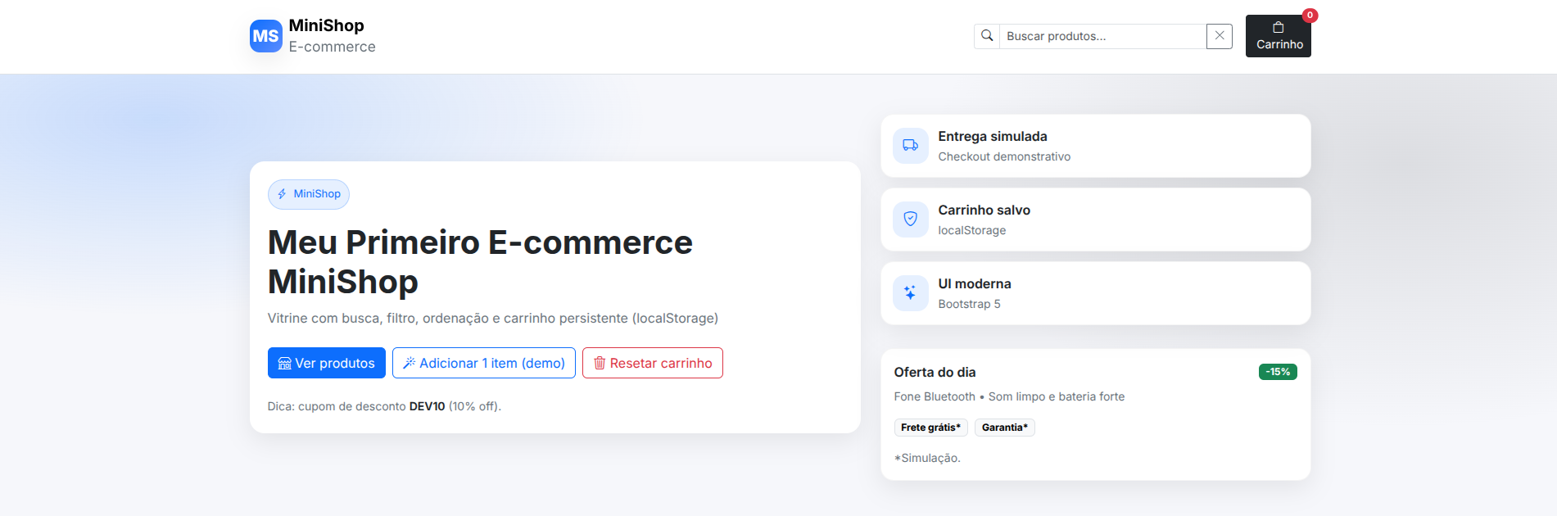Image resolution: width=1557 pixels, height=516 pixels.
Task: Click the Checkout demonstrativo subtitle
Action: 1004,156
